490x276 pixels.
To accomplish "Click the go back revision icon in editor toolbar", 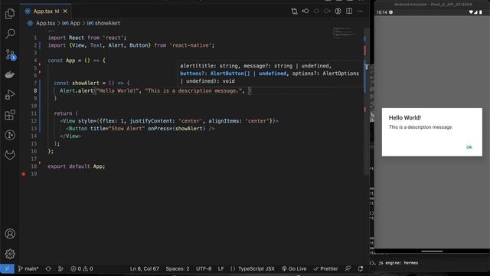I will coord(305,11).
